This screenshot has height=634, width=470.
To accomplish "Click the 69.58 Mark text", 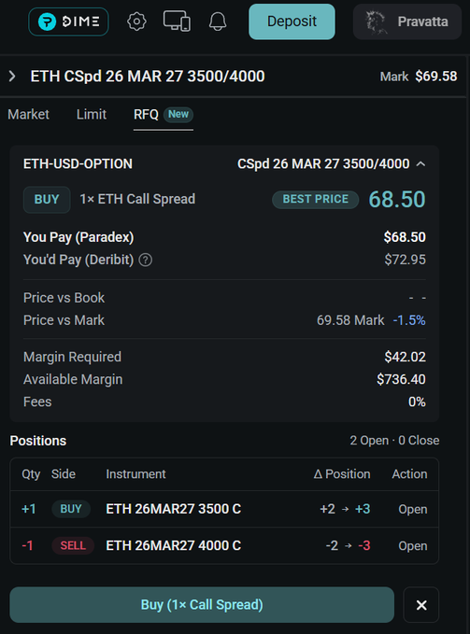I will click(x=350, y=320).
